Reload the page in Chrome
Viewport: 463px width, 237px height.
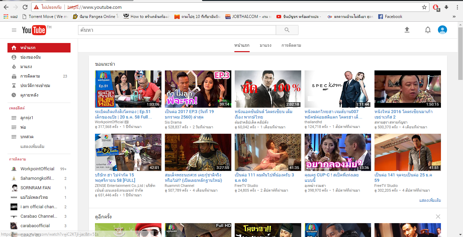(x=25, y=7)
